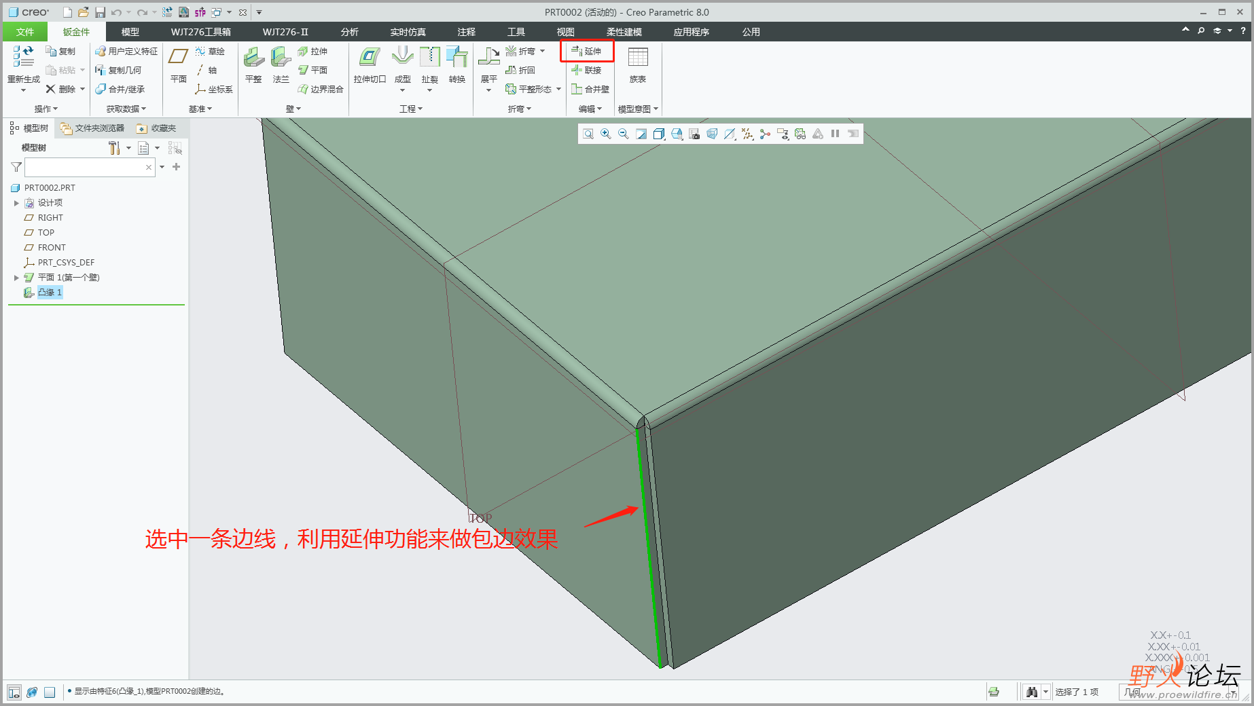
Task: Click the STP export icon
Action: pos(200,12)
